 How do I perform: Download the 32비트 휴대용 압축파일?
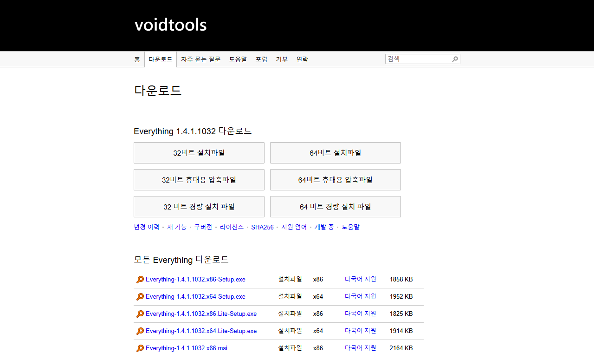coord(199,180)
